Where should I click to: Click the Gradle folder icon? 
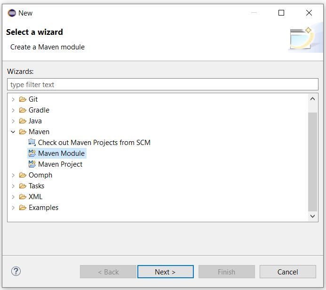(x=23, y=110)
